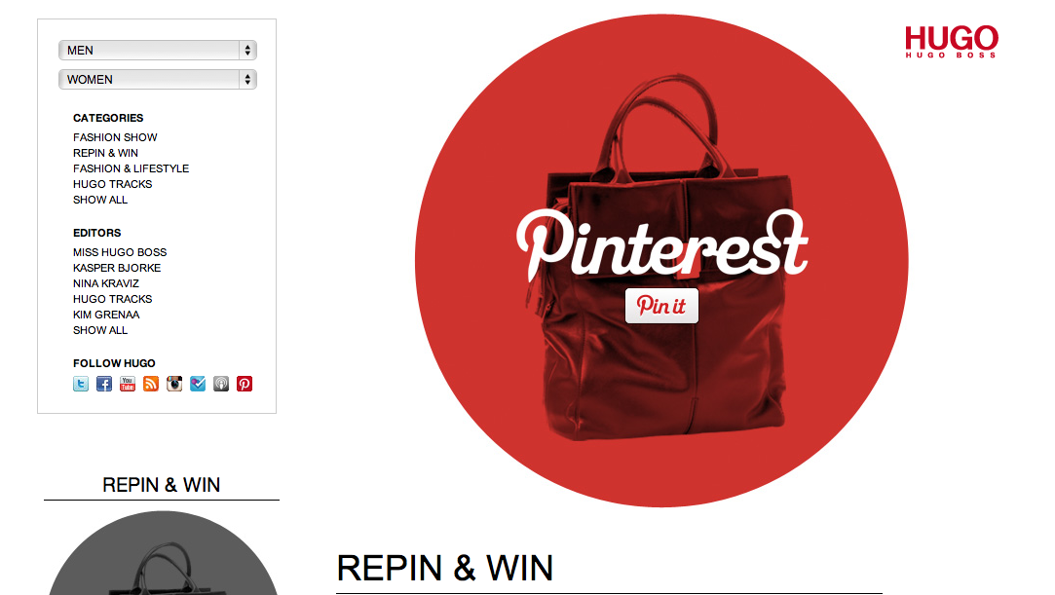The image size is (1055, 595).
Task: Open editor KASPER BJORKE
Action: (x=117, y=268)
